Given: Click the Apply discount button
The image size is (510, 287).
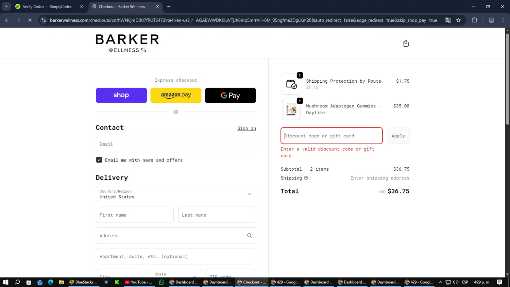Looking at the screenshot, I should pyautogui.click(x=398, y=136).
